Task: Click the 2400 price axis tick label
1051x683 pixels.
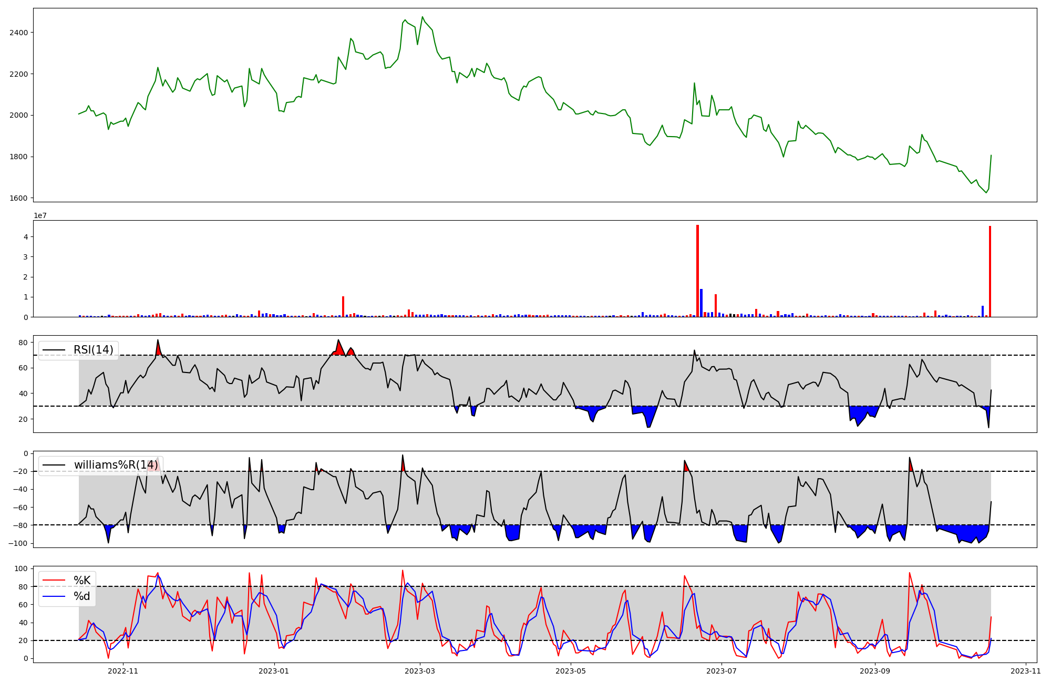Action: pyautogui.click(x=18, y=33)
